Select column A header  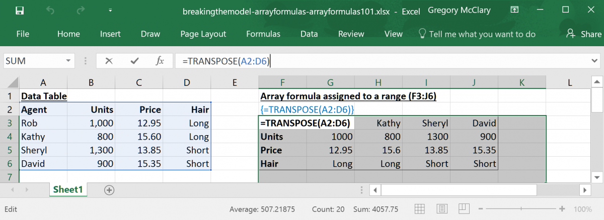(x=43, y=82)
